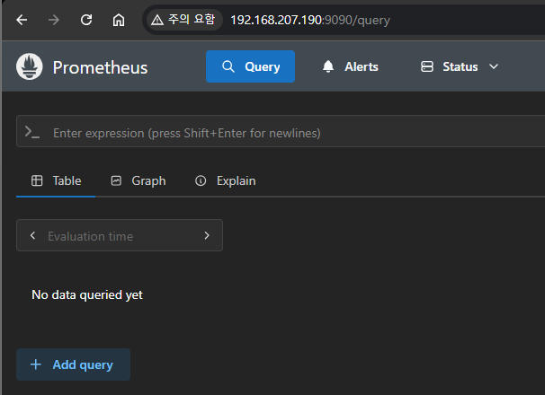Screen dimensions: 545x395
Task: Open the Explain tab
Action: [226, 180]
